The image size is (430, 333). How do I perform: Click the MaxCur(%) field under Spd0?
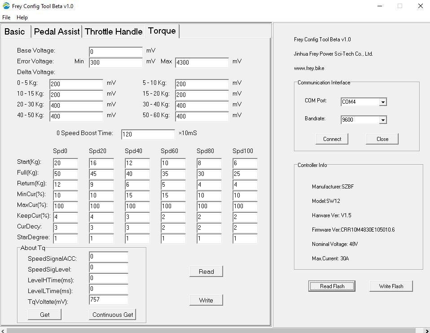coord(66,206)
